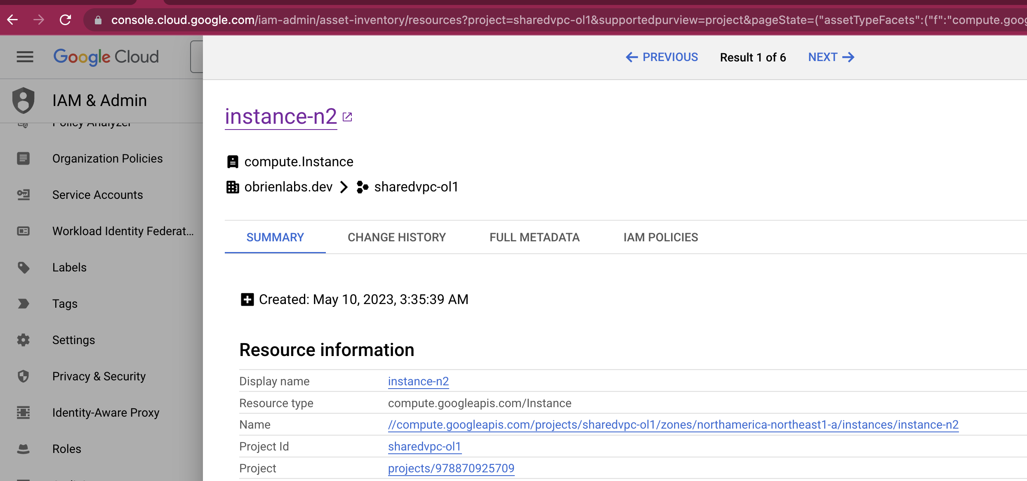Click the Privacy & Security shield icon
Viewport: 1027px width, 481px height.
point(24,376)
